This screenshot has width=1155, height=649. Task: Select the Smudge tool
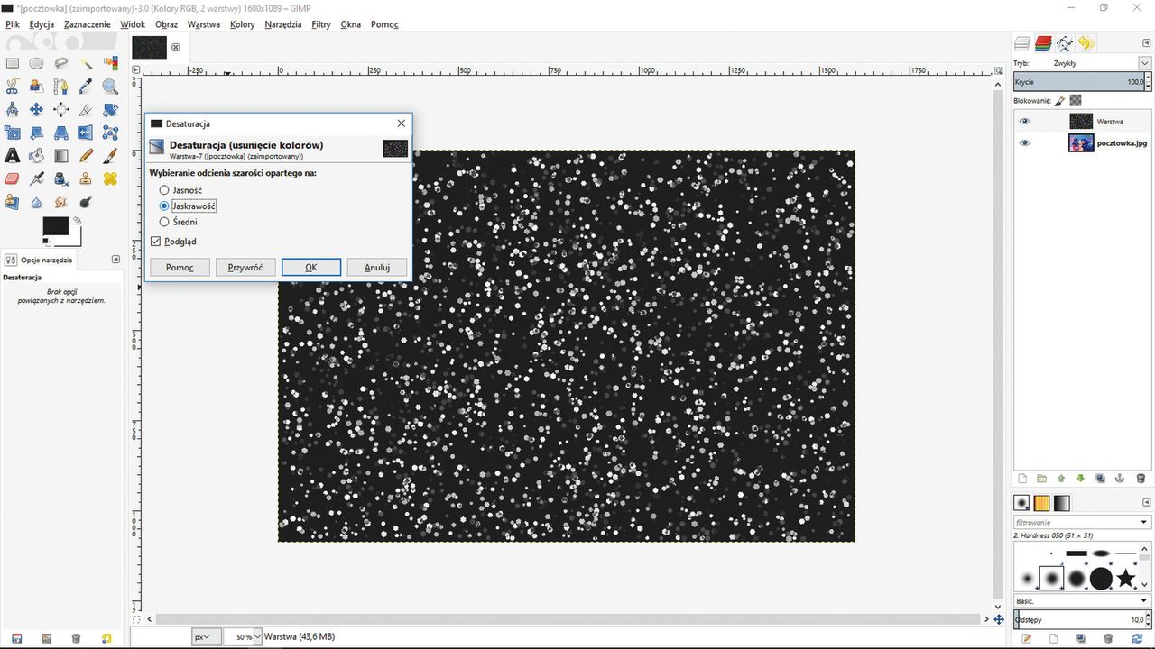tap(61, 203)
